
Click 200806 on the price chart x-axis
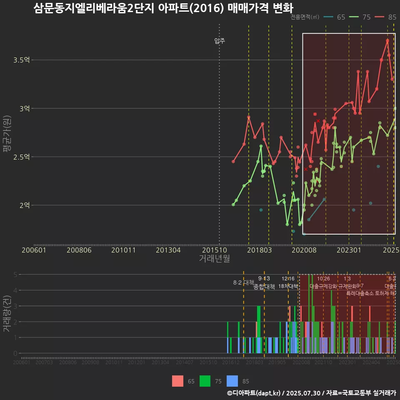click(79, 250)
